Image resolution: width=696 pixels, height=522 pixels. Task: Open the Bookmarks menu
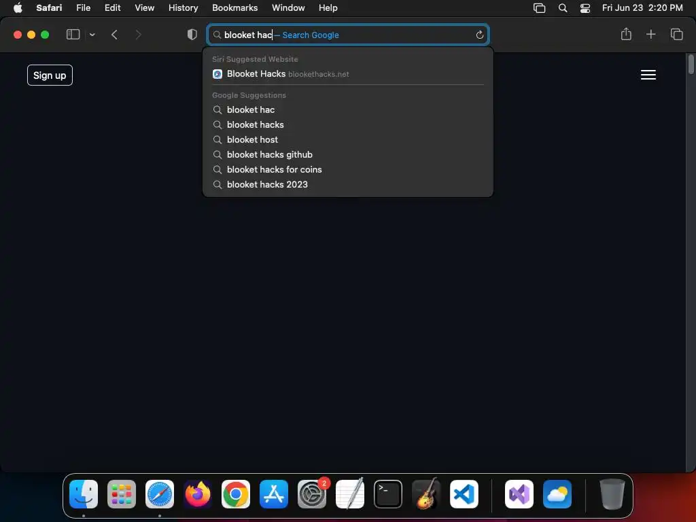tap(234, 8)
